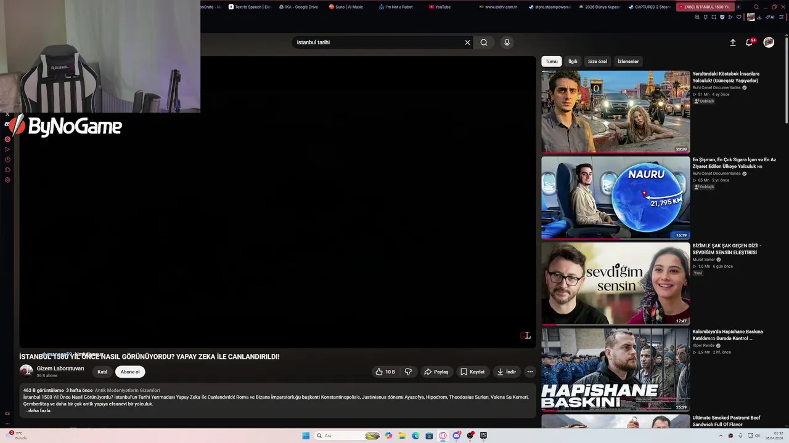Viewport: 789px width, 443px height.
Task: Select the İzlenenler filter chip
Action: 628,62
